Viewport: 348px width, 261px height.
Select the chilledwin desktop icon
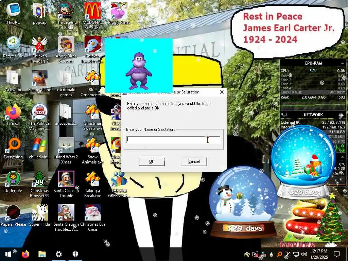pos(39,148)
